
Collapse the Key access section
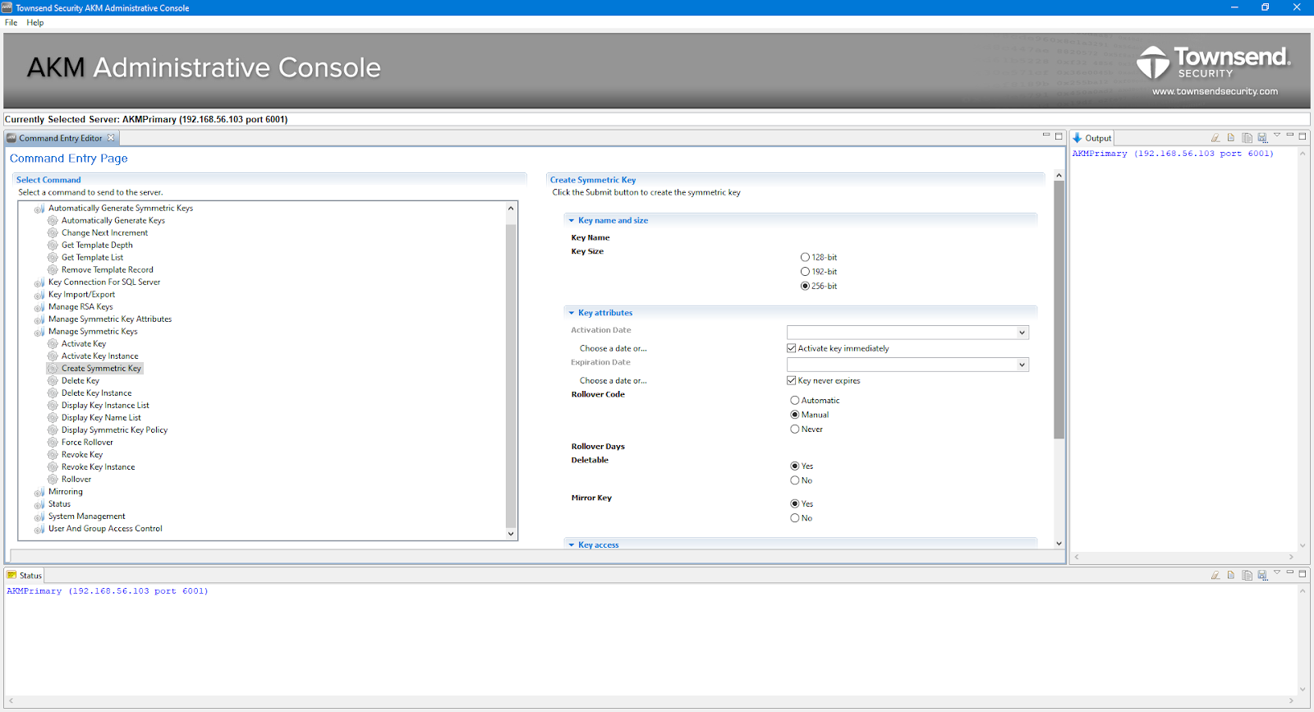(572, 545)
